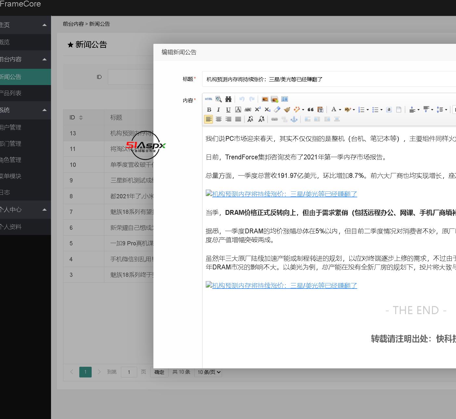This screenshot has height=419, width=456.
Task: Insert numbered list
Action: pos(361,109)
